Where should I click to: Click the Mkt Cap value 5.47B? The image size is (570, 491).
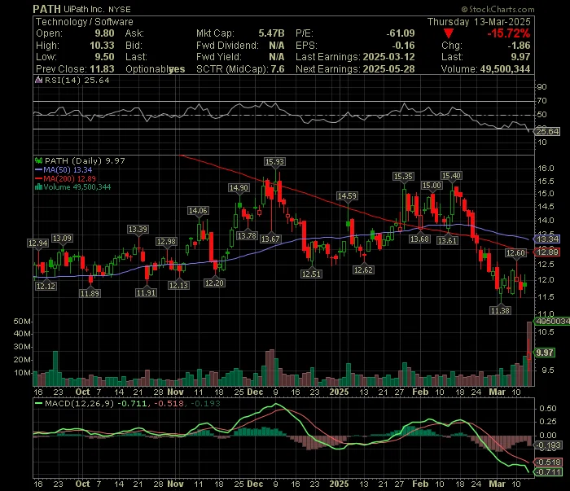(x=271, y=33)
